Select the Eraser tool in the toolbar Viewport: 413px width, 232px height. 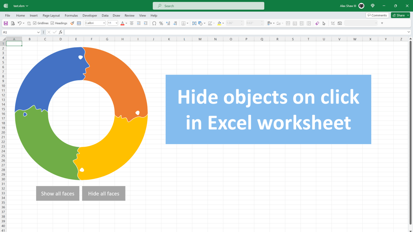click(317, 23)
